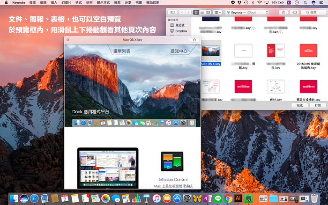328x205 pixels.
Task: Click the 打開 button to open the file
Action: [318, 105]
